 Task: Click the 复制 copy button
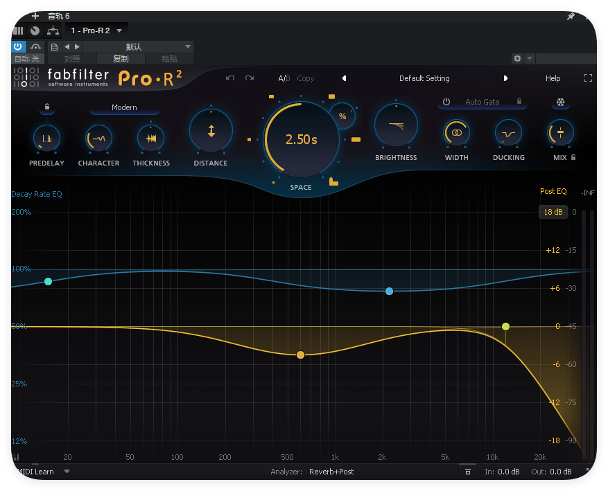[121, 59]
